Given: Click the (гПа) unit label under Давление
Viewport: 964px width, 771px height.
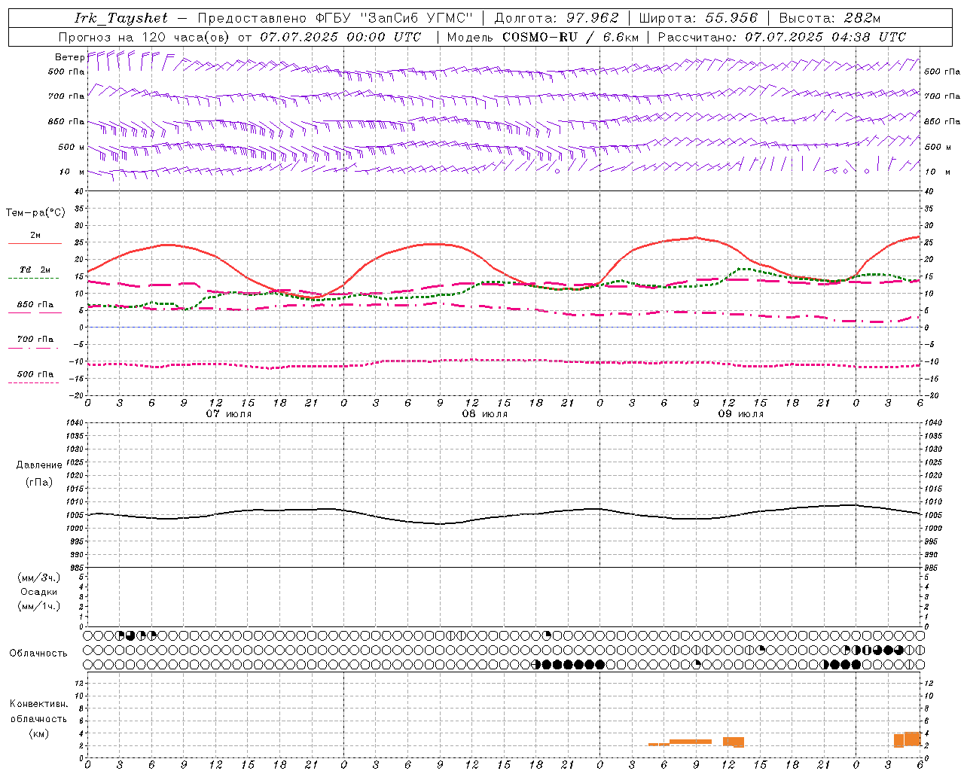Looking at the screenshot, I should pos(39,483).
